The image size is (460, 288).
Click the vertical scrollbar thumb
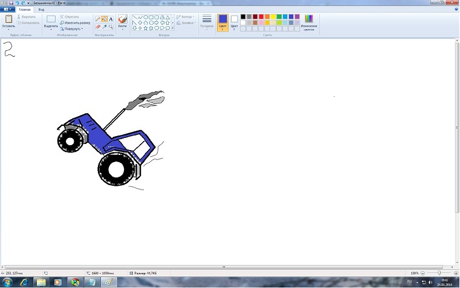point(457,128)
